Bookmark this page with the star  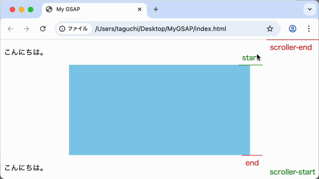pyautogui.click(x=270, y=29)
